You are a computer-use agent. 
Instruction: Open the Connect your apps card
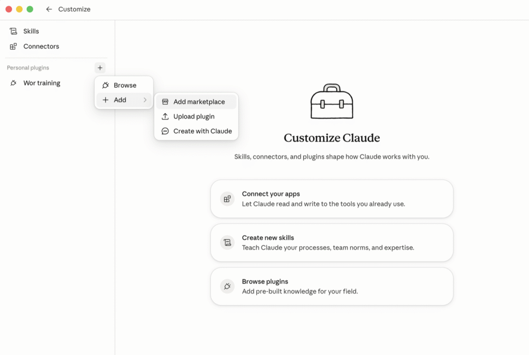pos(332,199)
